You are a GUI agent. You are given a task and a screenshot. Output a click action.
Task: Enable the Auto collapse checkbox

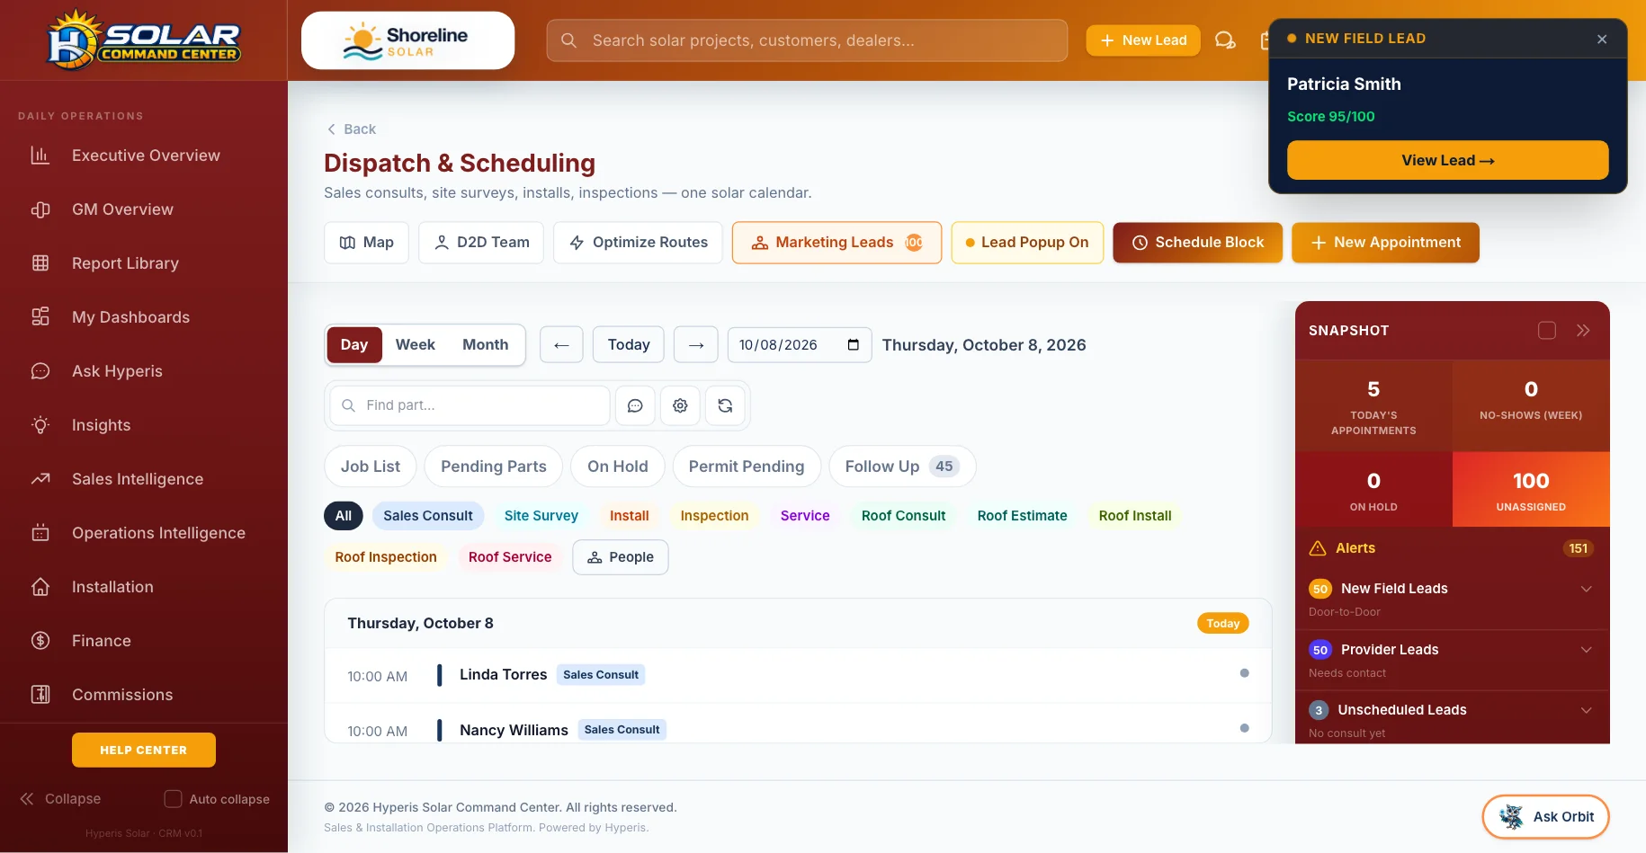pyautogui.click(x=174, y=799)
